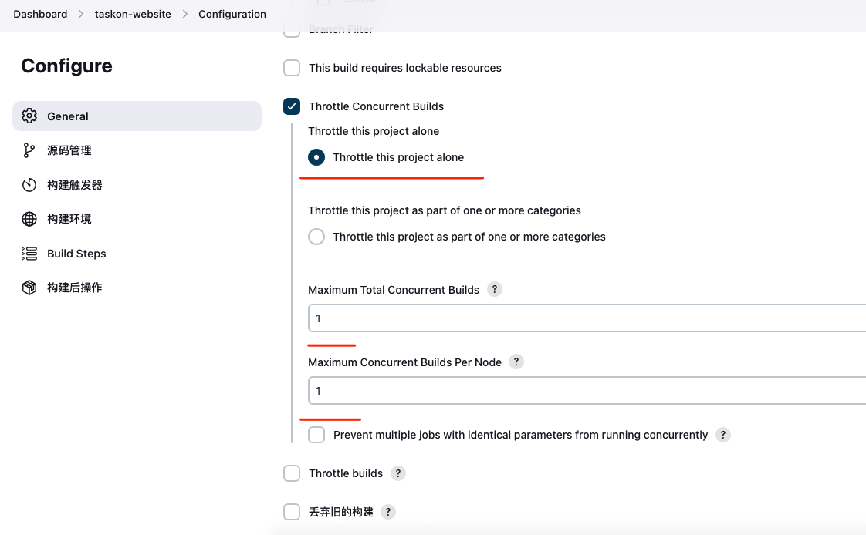This screenshot has width=866, height=535.
Task: Click the post-build actions box icon
Action: click(x=29, y=288)
